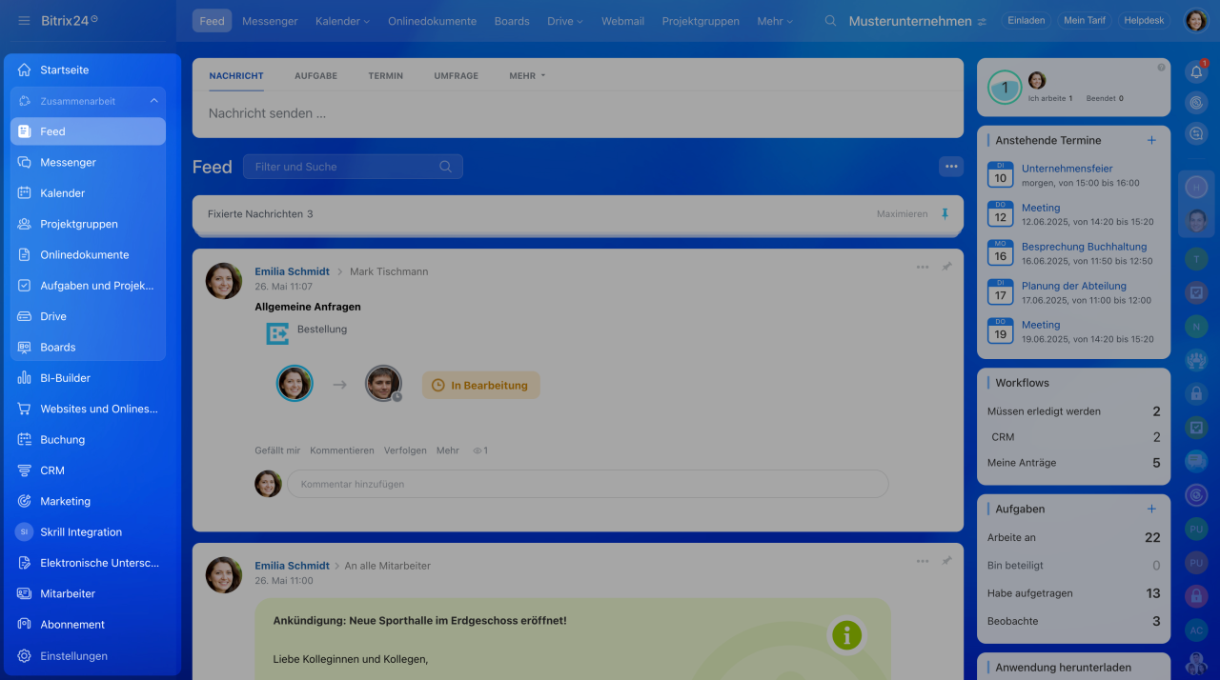
Task: Open Onlinedokumente in top navigation
Action: pyautogui.click(x=432, y=21)
